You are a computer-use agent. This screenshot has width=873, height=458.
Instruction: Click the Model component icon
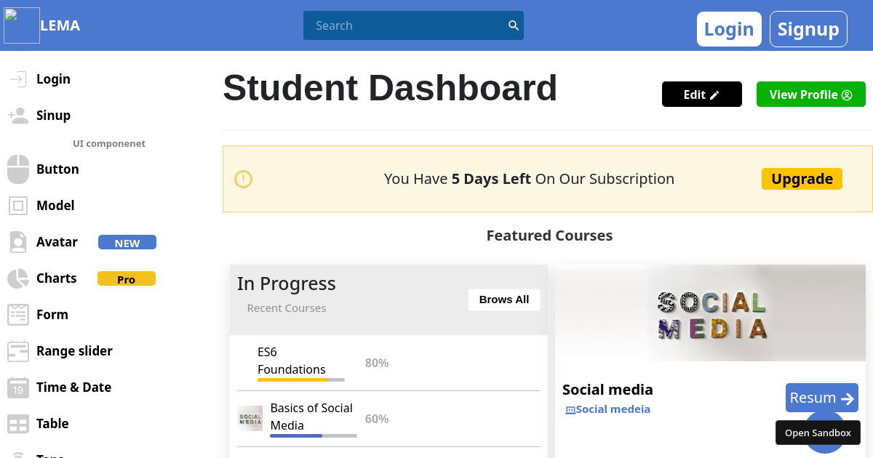point(17,205)
